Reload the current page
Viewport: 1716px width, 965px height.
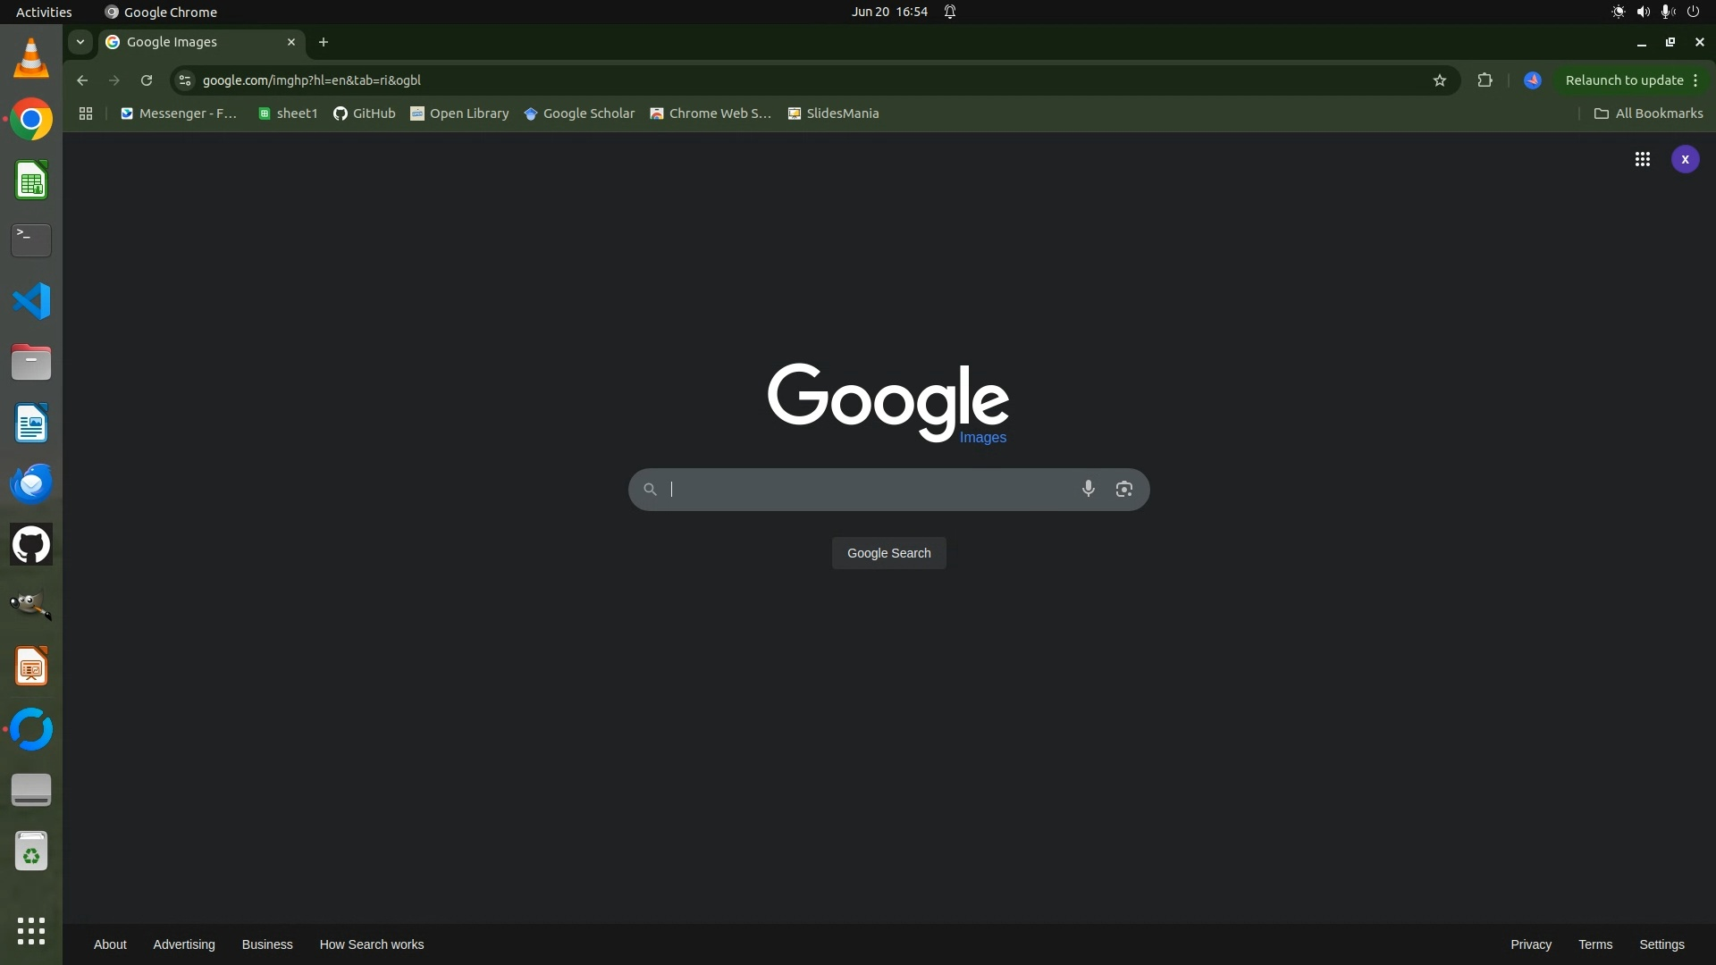point(147,80)
